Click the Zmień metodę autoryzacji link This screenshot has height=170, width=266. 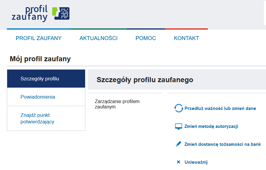coord(211,126)
